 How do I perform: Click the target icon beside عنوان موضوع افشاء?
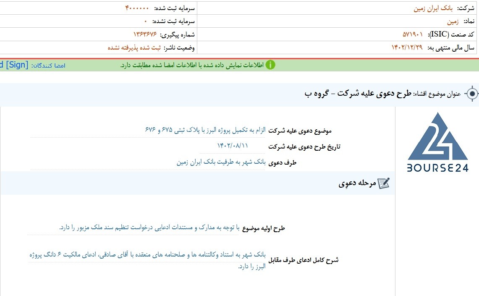pos(472,94)
